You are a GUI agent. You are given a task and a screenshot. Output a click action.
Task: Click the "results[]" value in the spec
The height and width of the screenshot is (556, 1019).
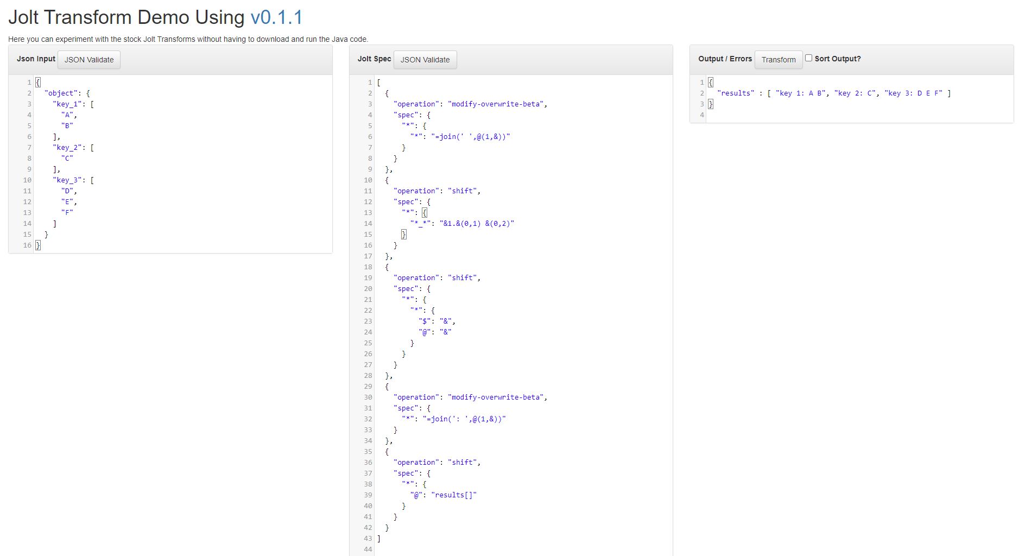(x=454, y=495)
